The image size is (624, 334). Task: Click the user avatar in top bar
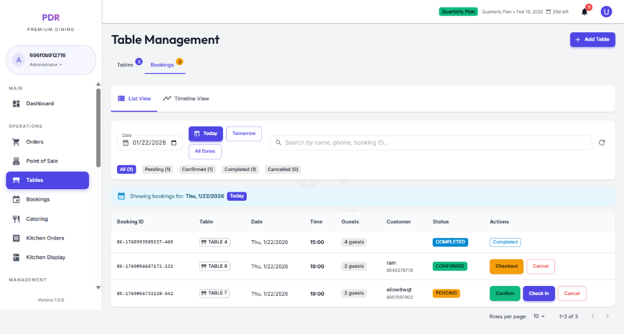606,12
